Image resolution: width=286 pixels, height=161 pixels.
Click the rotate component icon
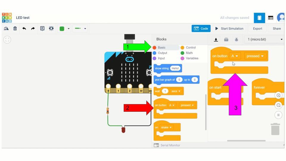6,29
